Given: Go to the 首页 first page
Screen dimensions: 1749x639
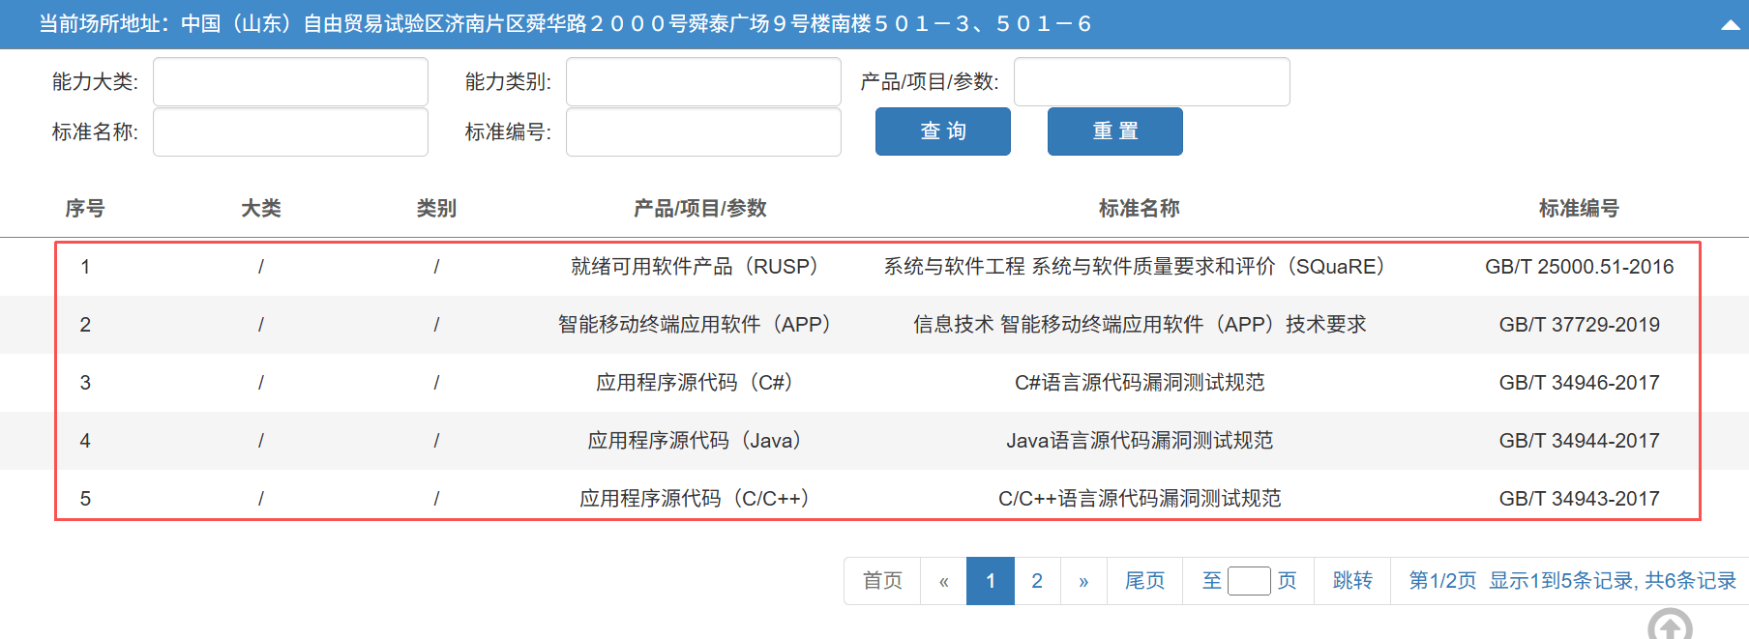Looking at the screenshot, I should [x=882, y=581].
